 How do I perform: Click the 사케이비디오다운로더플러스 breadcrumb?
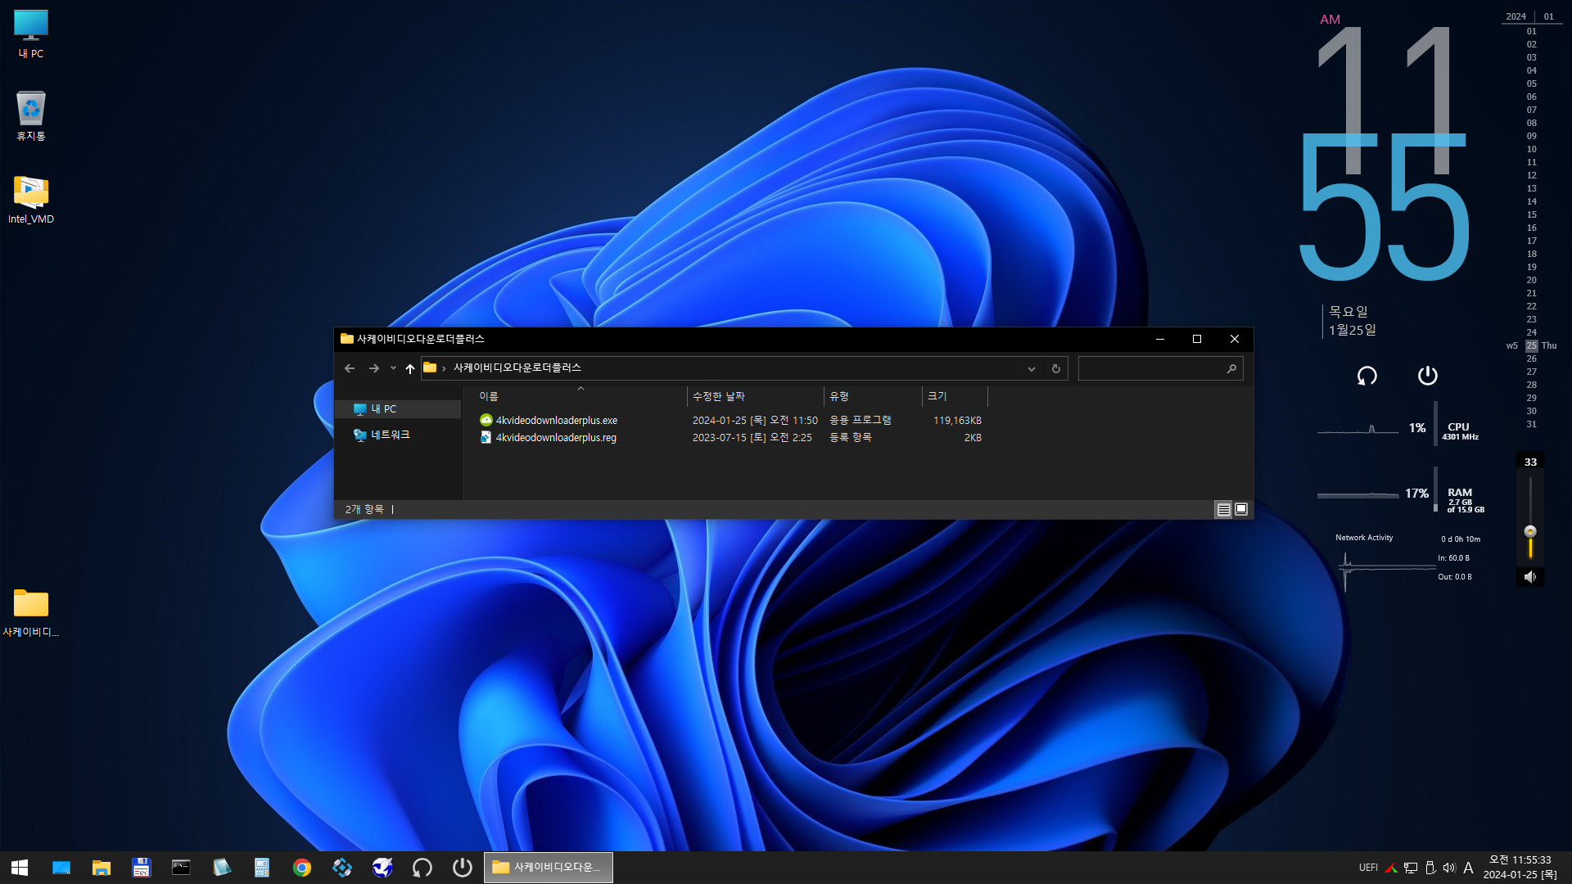coord(517,368)
